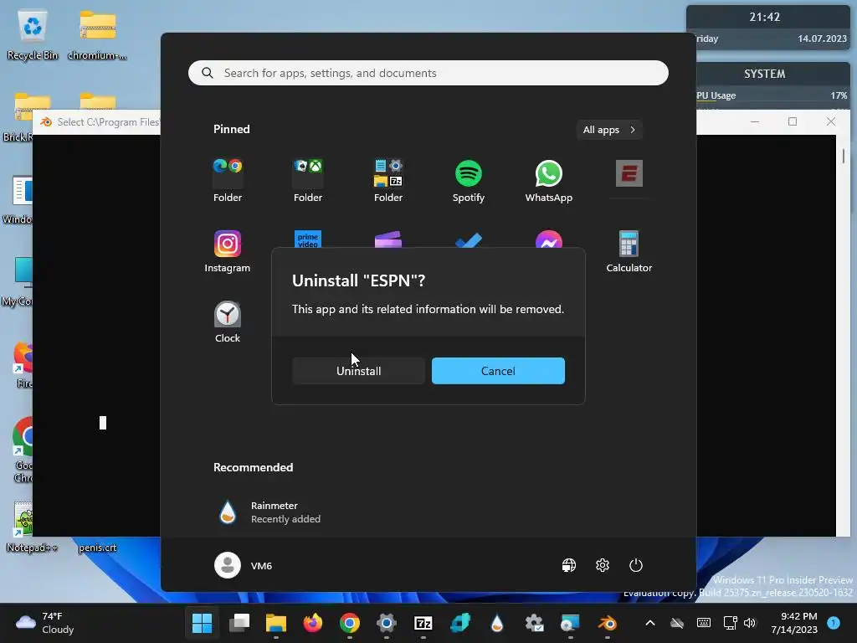The width and height of the screenshot is (857, 643).
Task: Open the blue-circle gear app on the taskbar
Action: (x=387, y=623)
